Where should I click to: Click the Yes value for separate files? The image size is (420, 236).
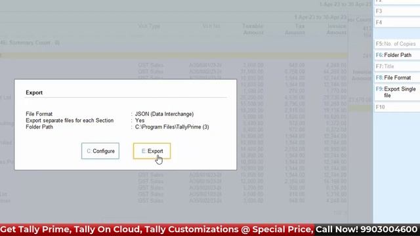tap(140, 121)
